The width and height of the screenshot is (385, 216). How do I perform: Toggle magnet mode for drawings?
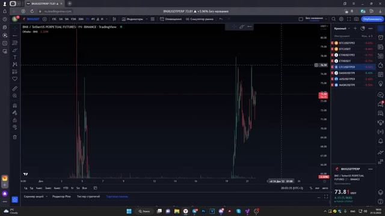pyautogui.click(x=15, y=106)
